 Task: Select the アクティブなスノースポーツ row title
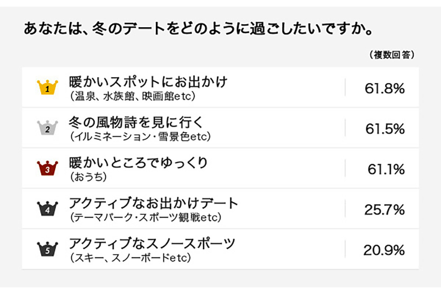coord(152,243)
